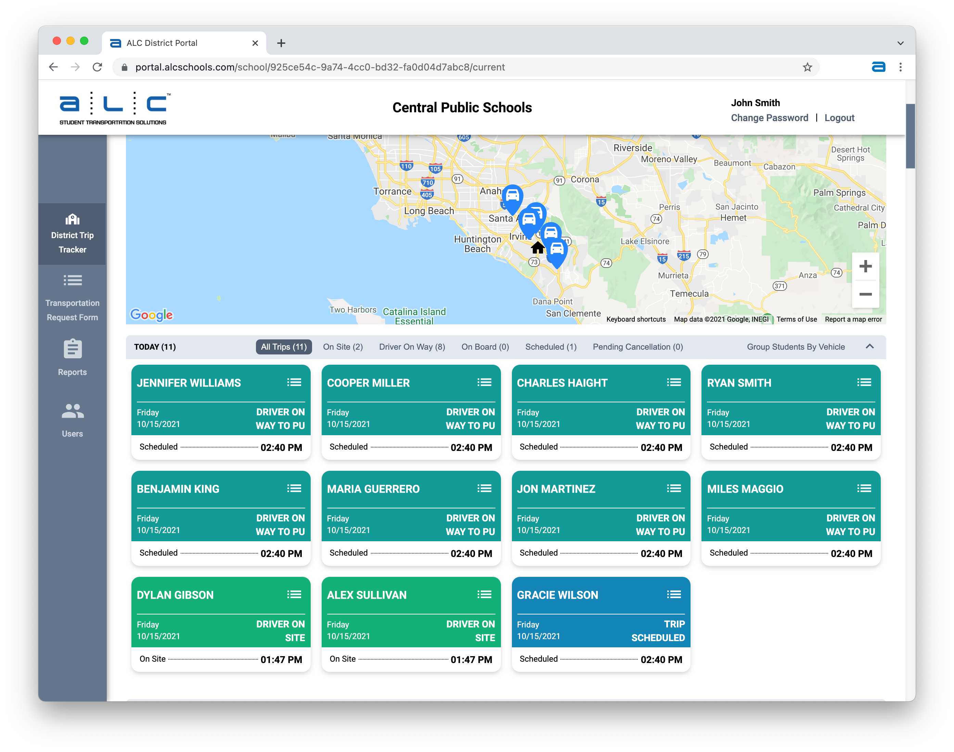954x752 pixels.
Task: Bookmark this page with the star icon
Action: coord(807,67)
